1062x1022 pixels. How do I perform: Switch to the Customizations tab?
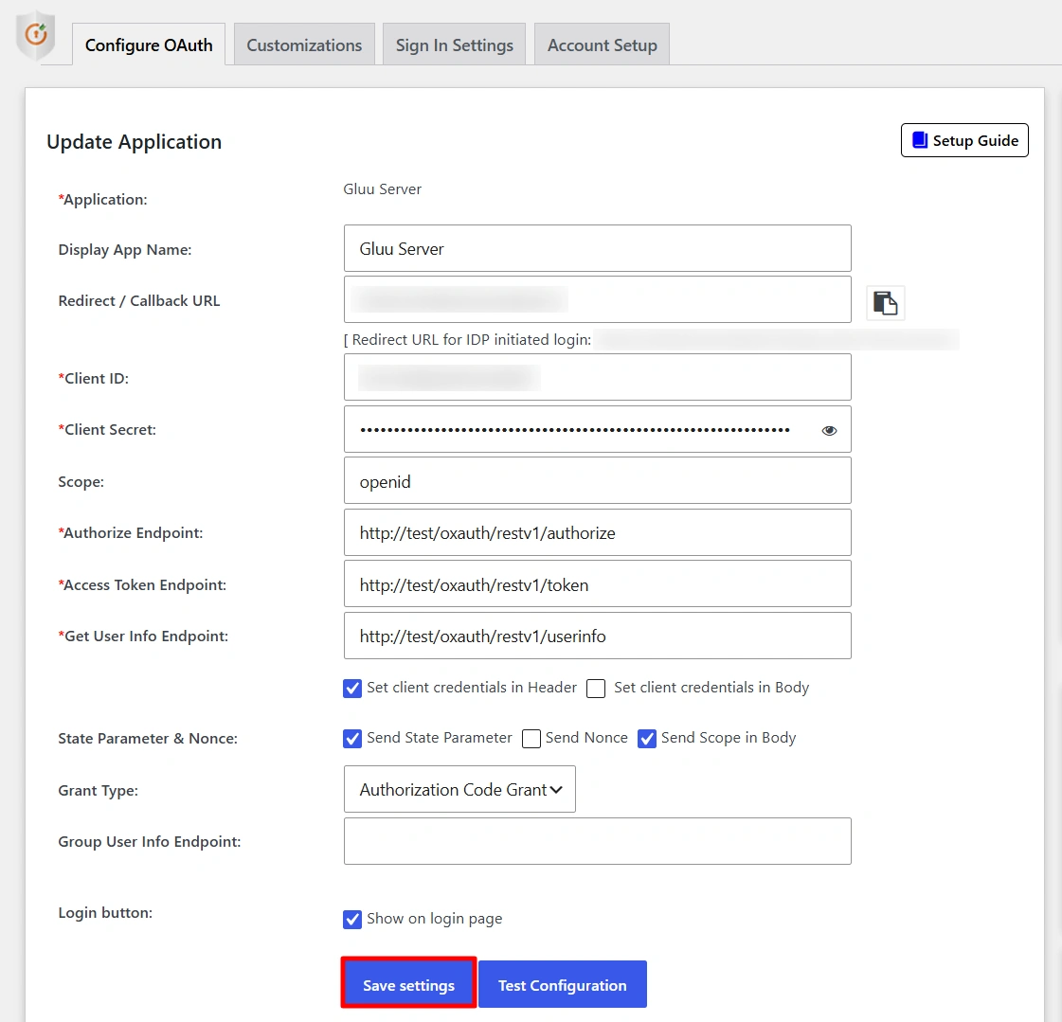304,45
